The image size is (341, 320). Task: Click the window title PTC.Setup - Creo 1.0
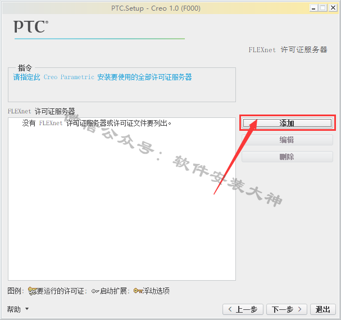[156, 8]
